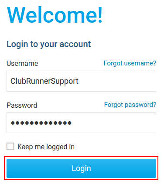The width and height of the screenshot is (164, 188).
Task: Tick the stay logged in box
Action: [x=10, y=146]
